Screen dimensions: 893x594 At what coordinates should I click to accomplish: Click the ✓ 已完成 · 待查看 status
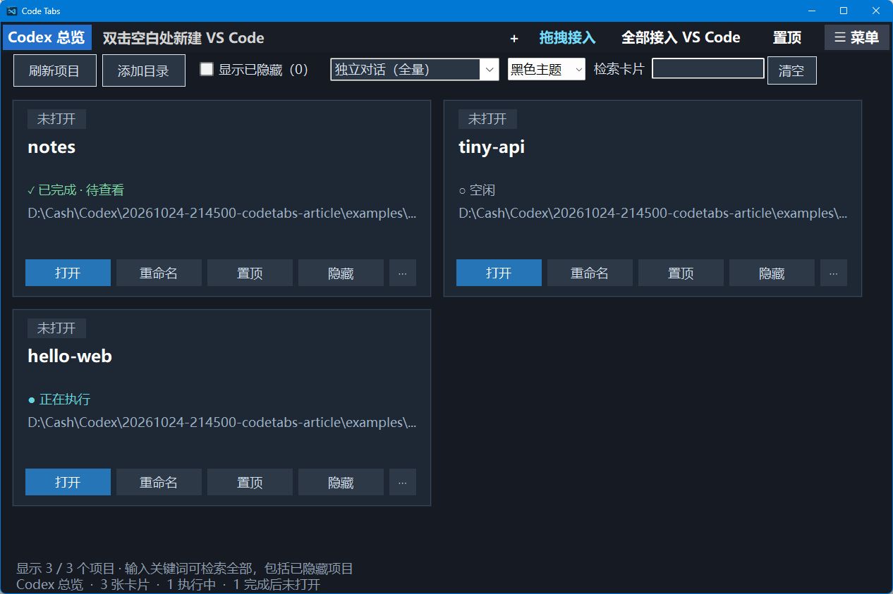76,190
